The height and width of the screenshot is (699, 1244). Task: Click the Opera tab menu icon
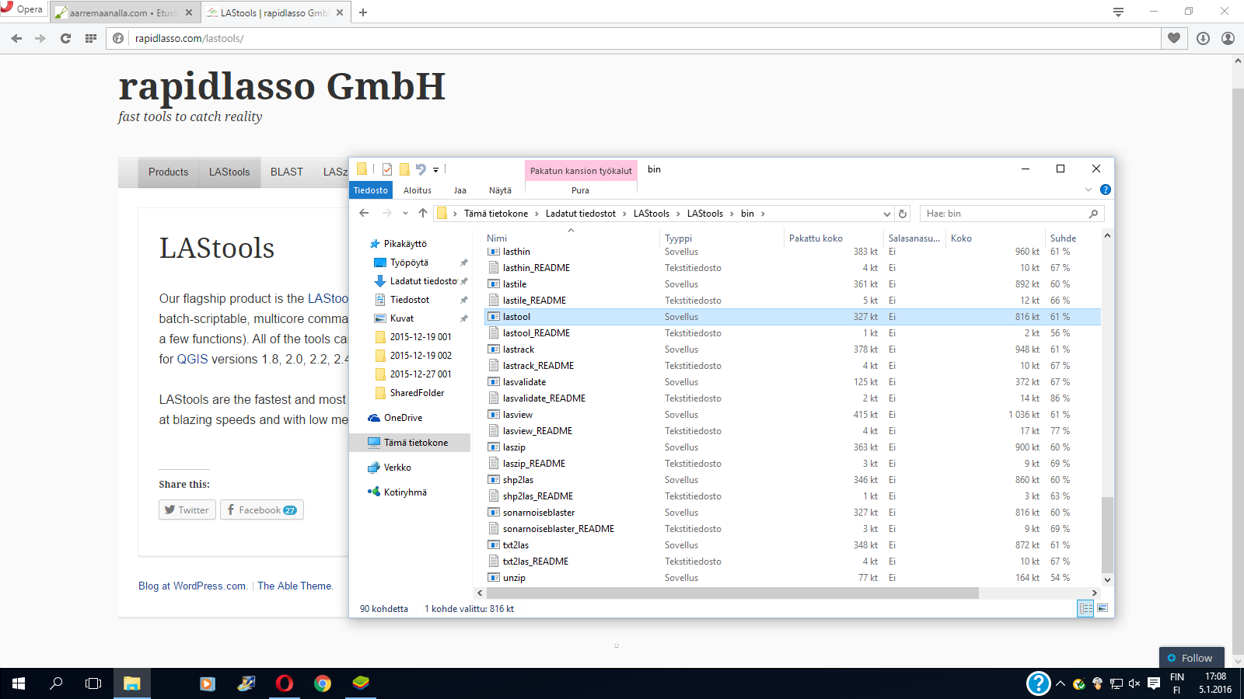point(1118,12)
